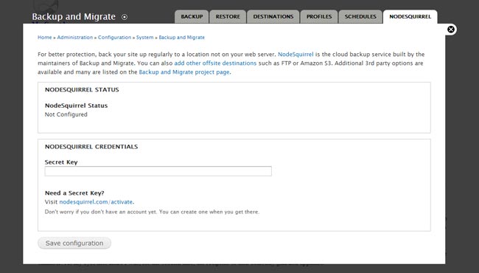The image size is (479, 273).
Task: Follow the Home breadcrumb link
Action: click(x=45, y=38)
